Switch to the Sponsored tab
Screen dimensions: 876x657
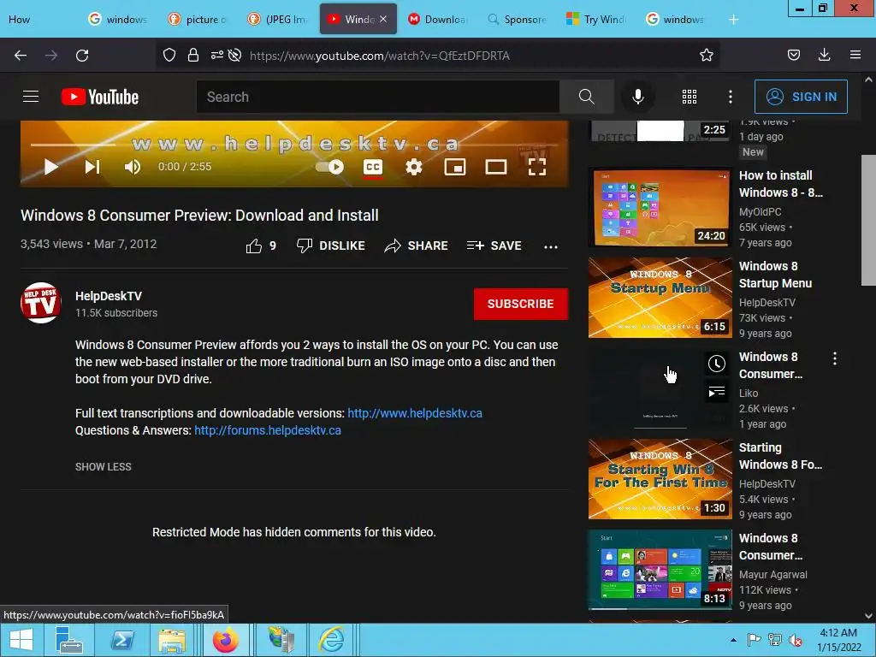pos(518,20)
